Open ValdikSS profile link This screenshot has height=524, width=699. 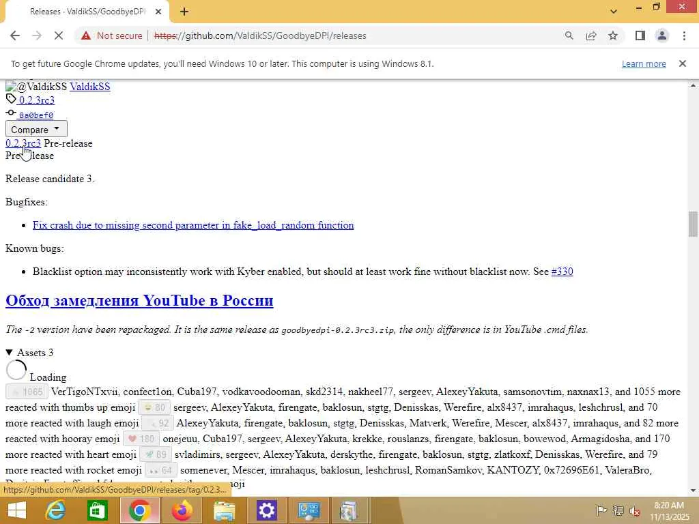click(x=90, y=87)
